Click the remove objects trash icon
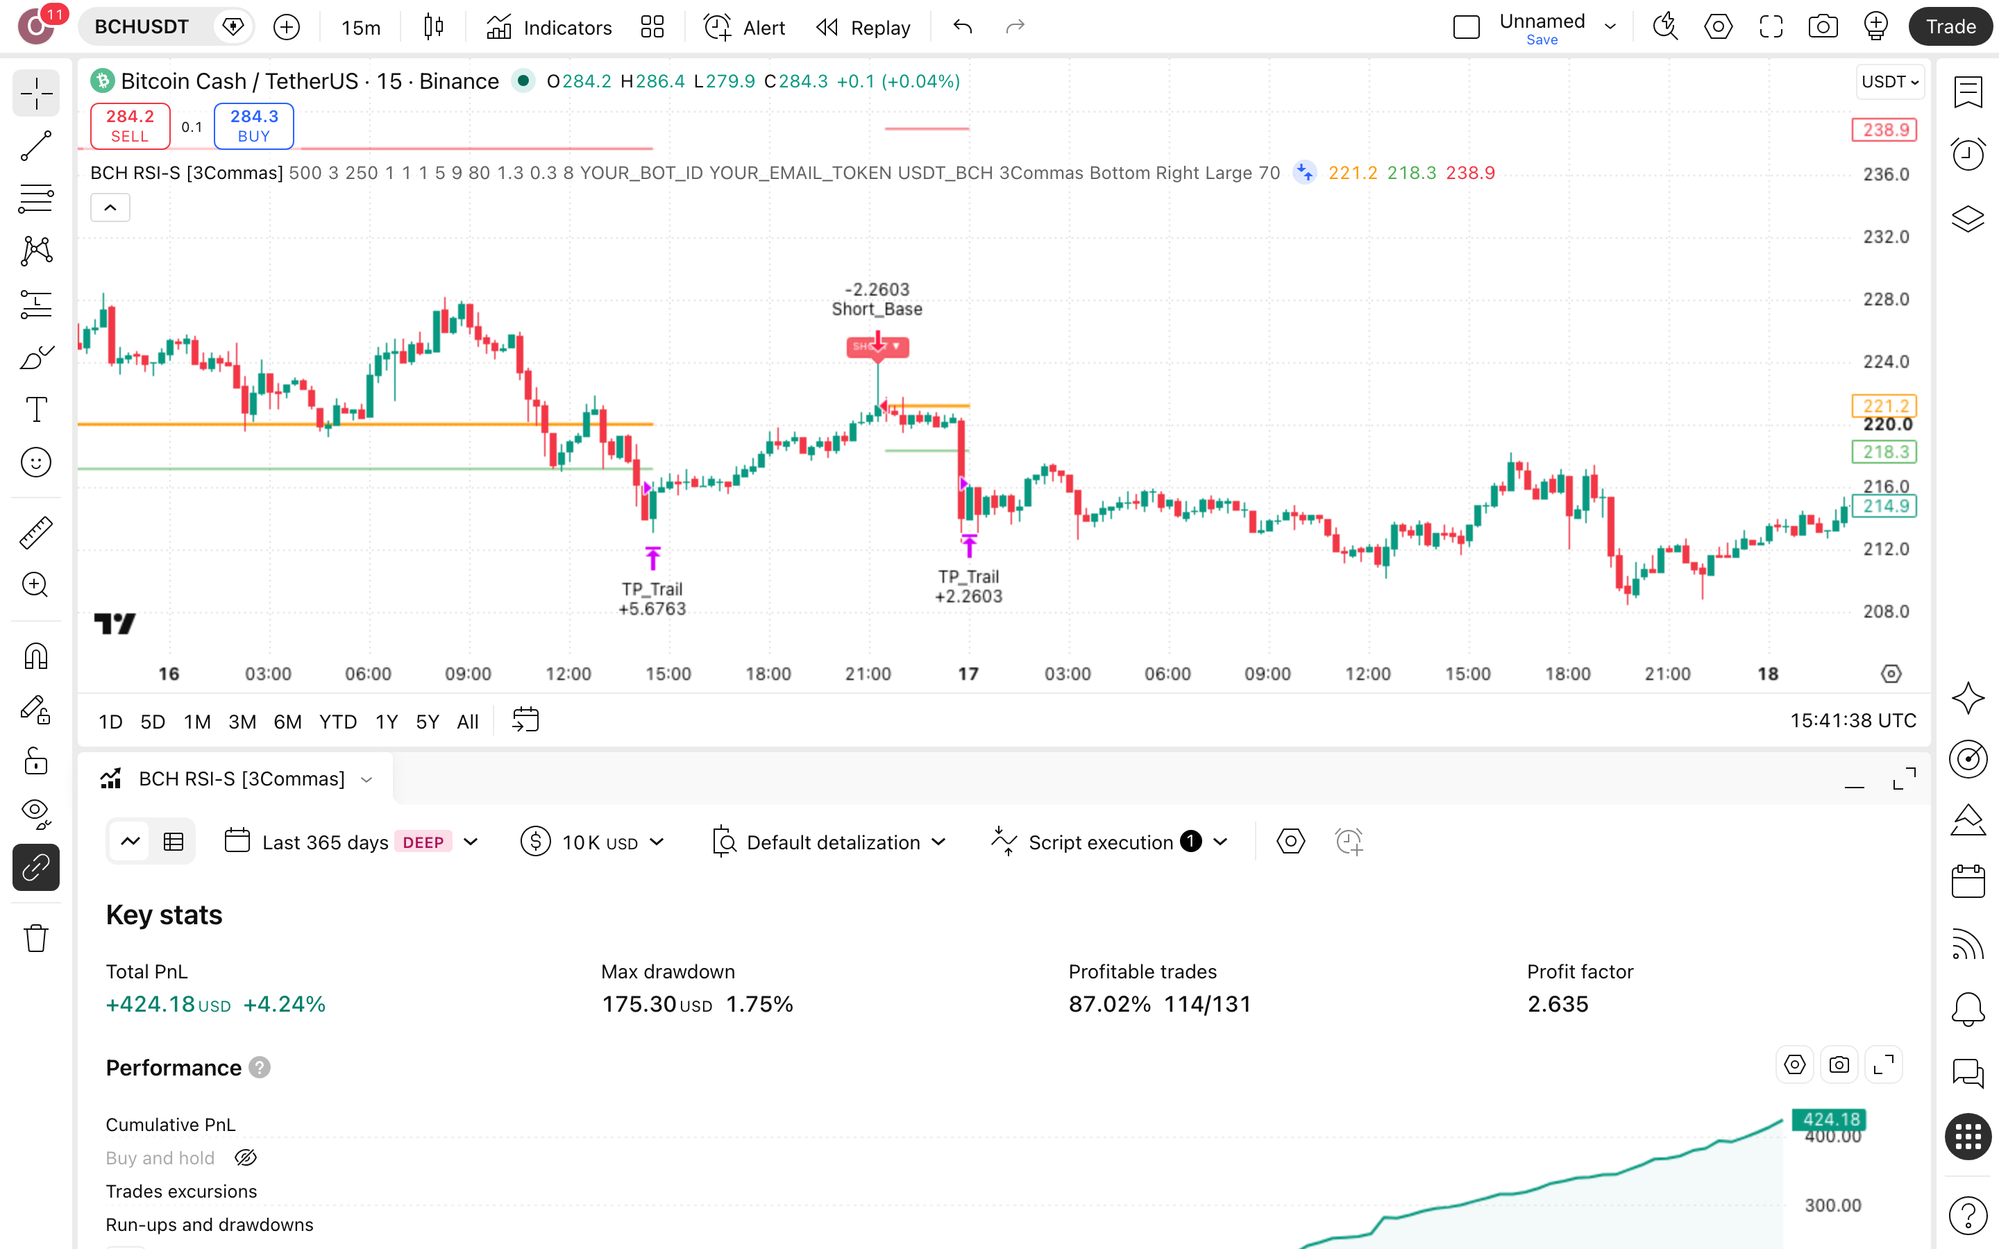Viewport: 1999px width, 1249px height. tap(35, 938)
